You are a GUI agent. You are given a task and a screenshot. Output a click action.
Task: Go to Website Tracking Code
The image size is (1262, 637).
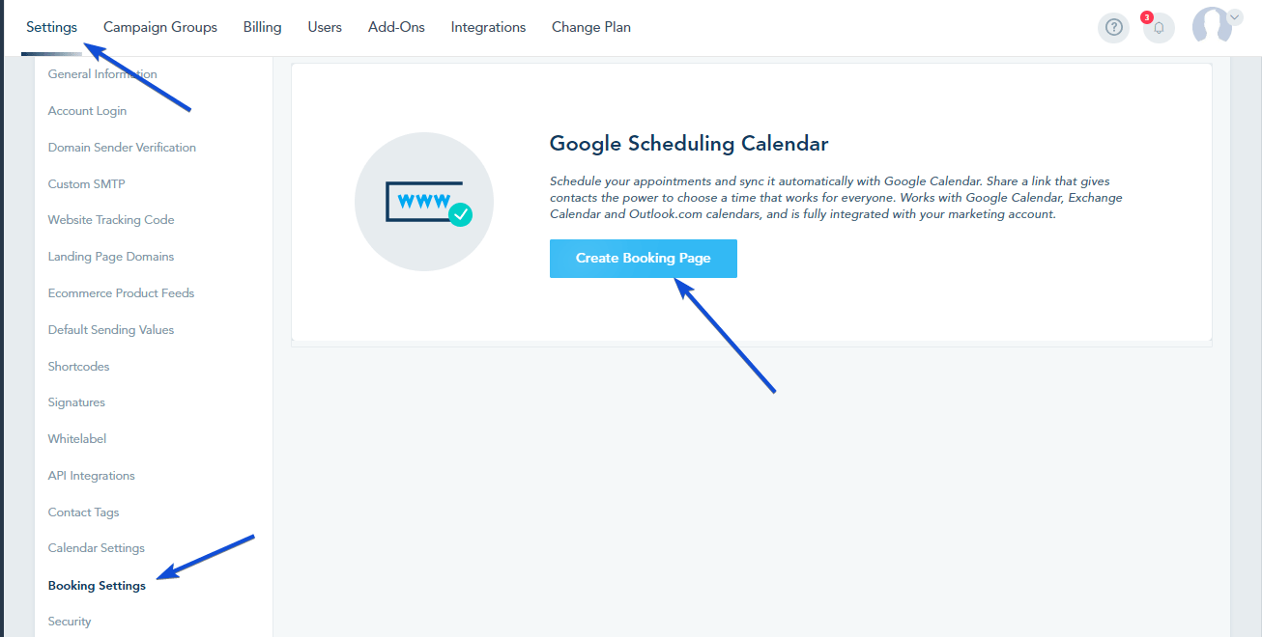coord(111,220)
